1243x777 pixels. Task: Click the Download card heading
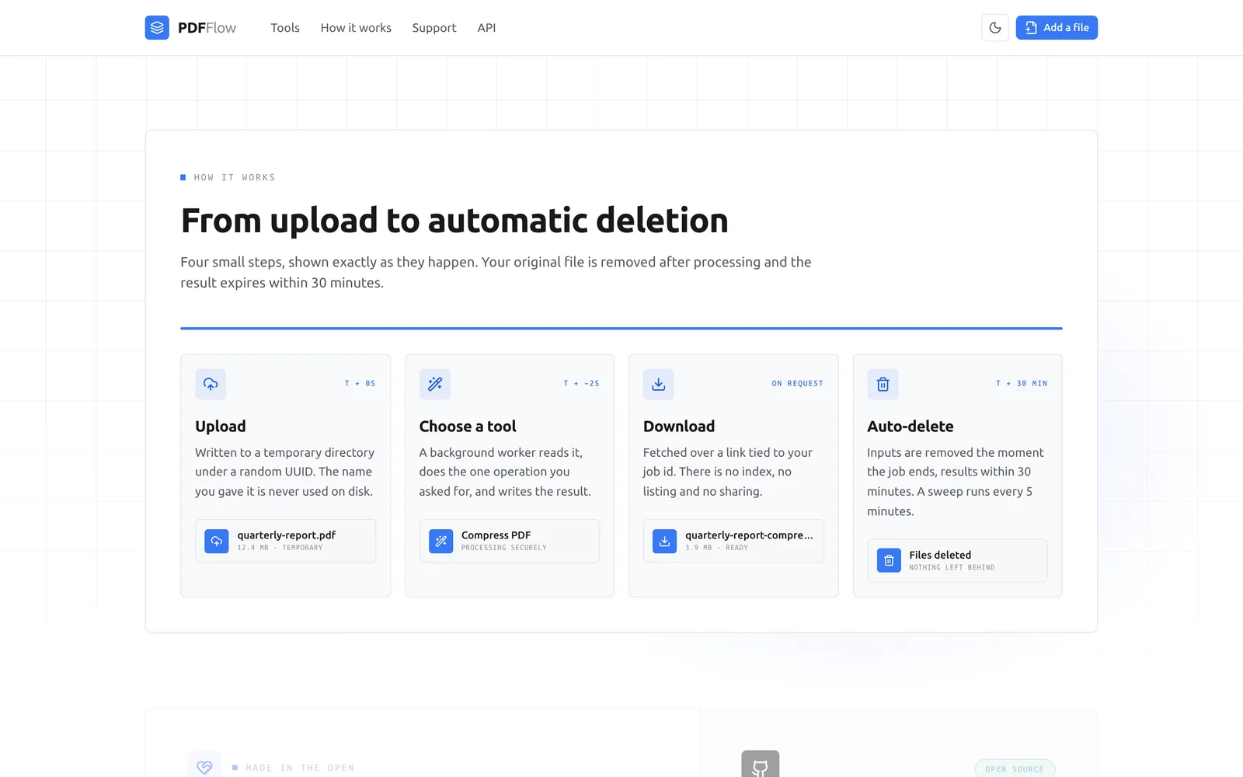click(x=679, y=426)
